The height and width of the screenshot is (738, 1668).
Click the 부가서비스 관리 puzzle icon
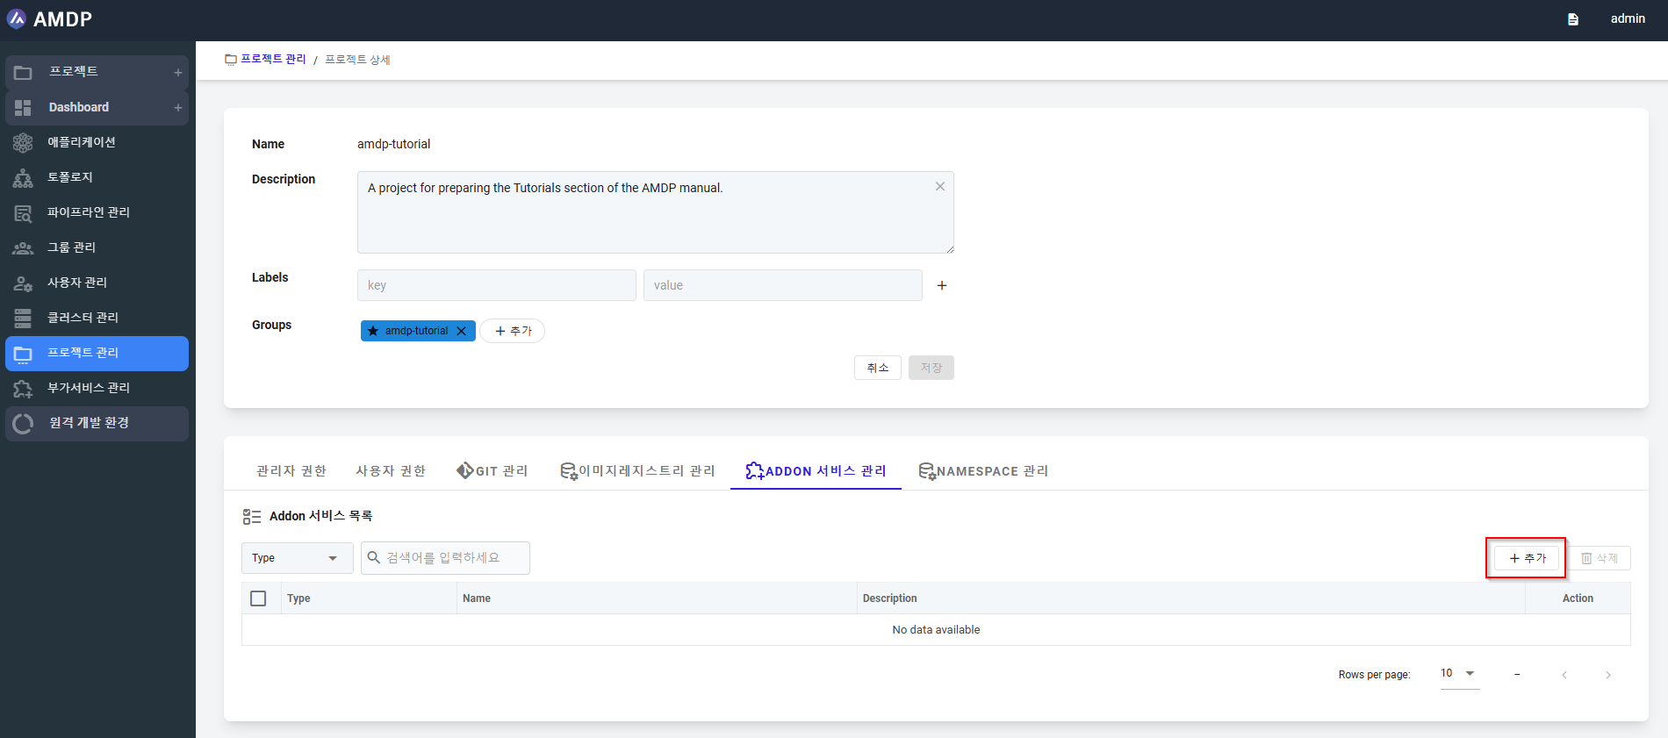tap(23, 388)
